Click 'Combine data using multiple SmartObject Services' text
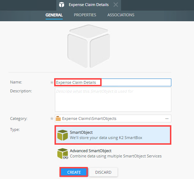194x179 pixels. point(116,156)
